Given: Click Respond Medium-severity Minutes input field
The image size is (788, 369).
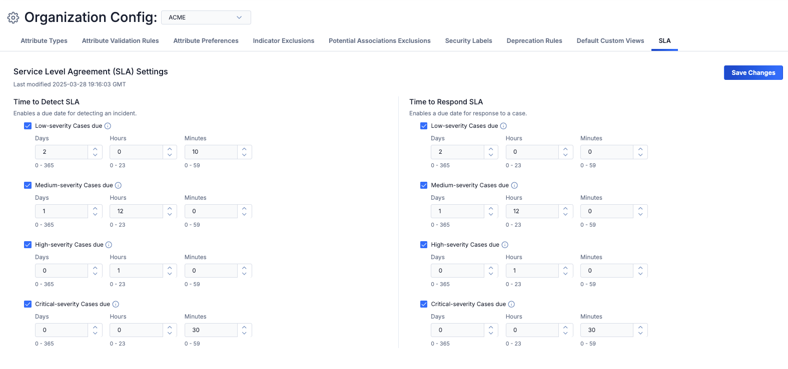Looking at the screenshot, I should [x=607, y=211].
